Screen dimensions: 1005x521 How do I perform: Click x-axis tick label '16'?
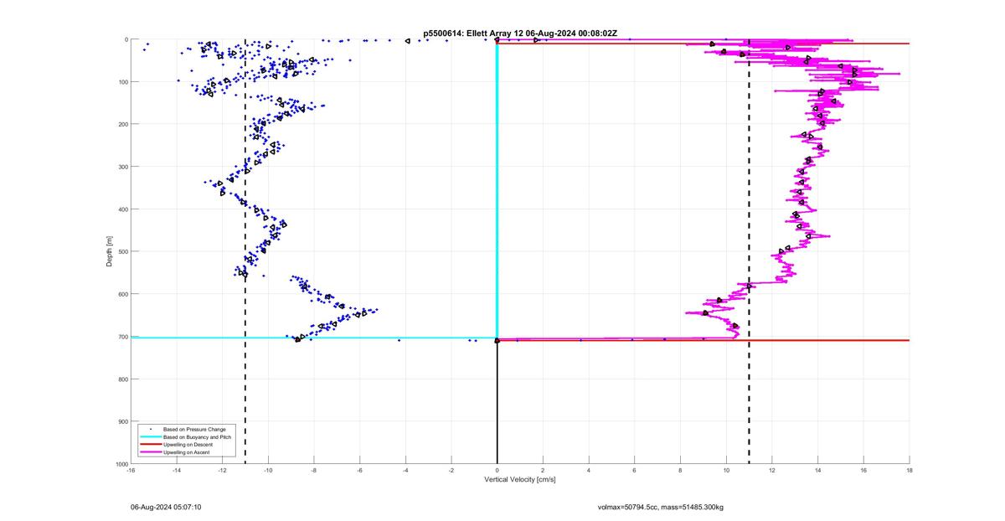coord(863,471)
